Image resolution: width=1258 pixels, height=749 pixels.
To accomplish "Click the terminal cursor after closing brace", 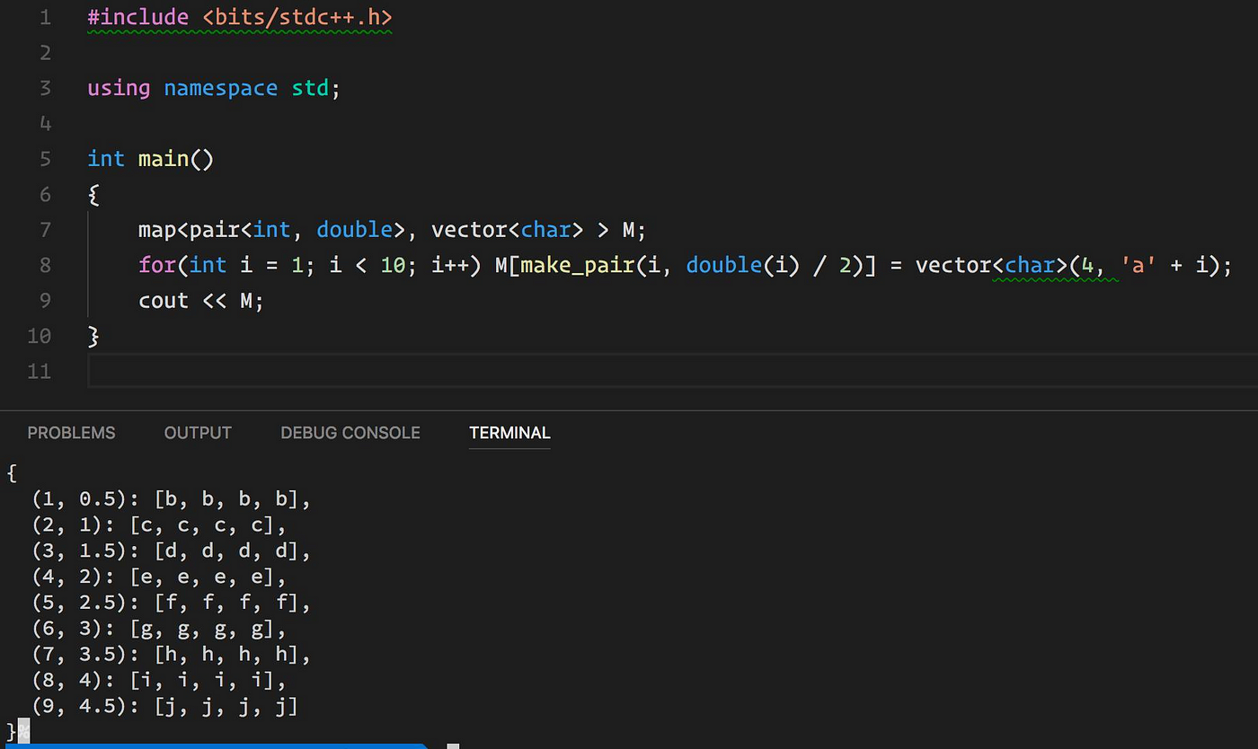I will (x=23, y=731).
